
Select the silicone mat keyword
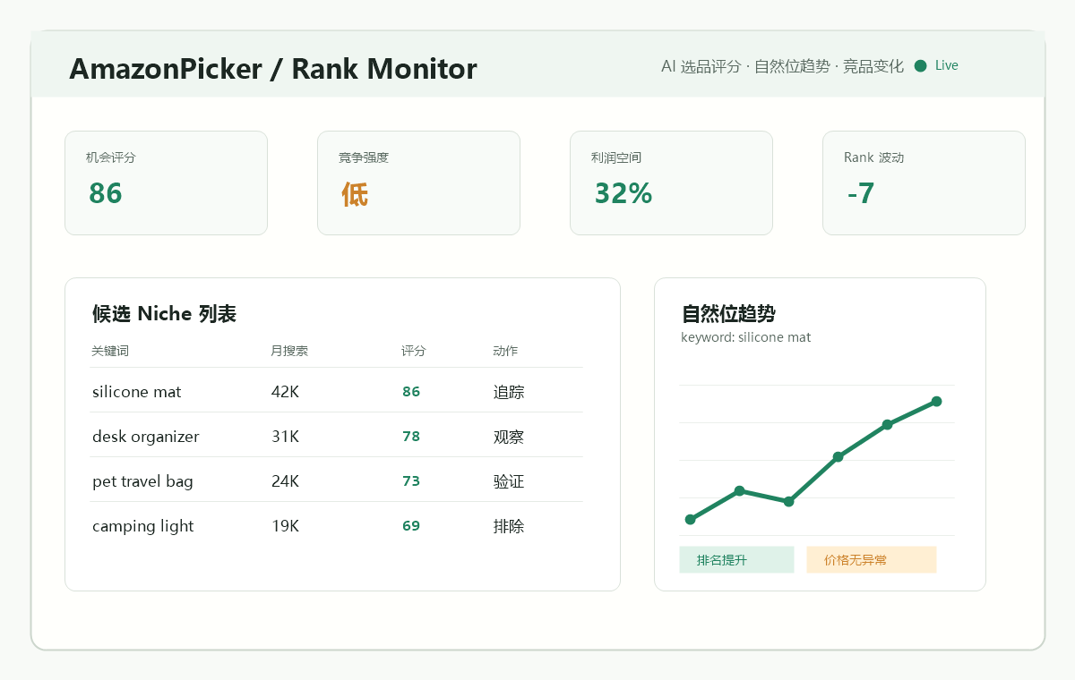(137, 392)
